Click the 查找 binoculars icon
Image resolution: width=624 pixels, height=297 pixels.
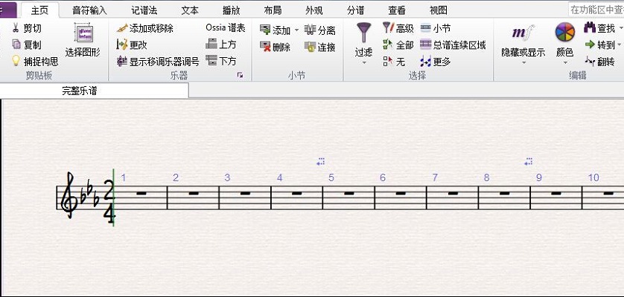click(590, 27)
